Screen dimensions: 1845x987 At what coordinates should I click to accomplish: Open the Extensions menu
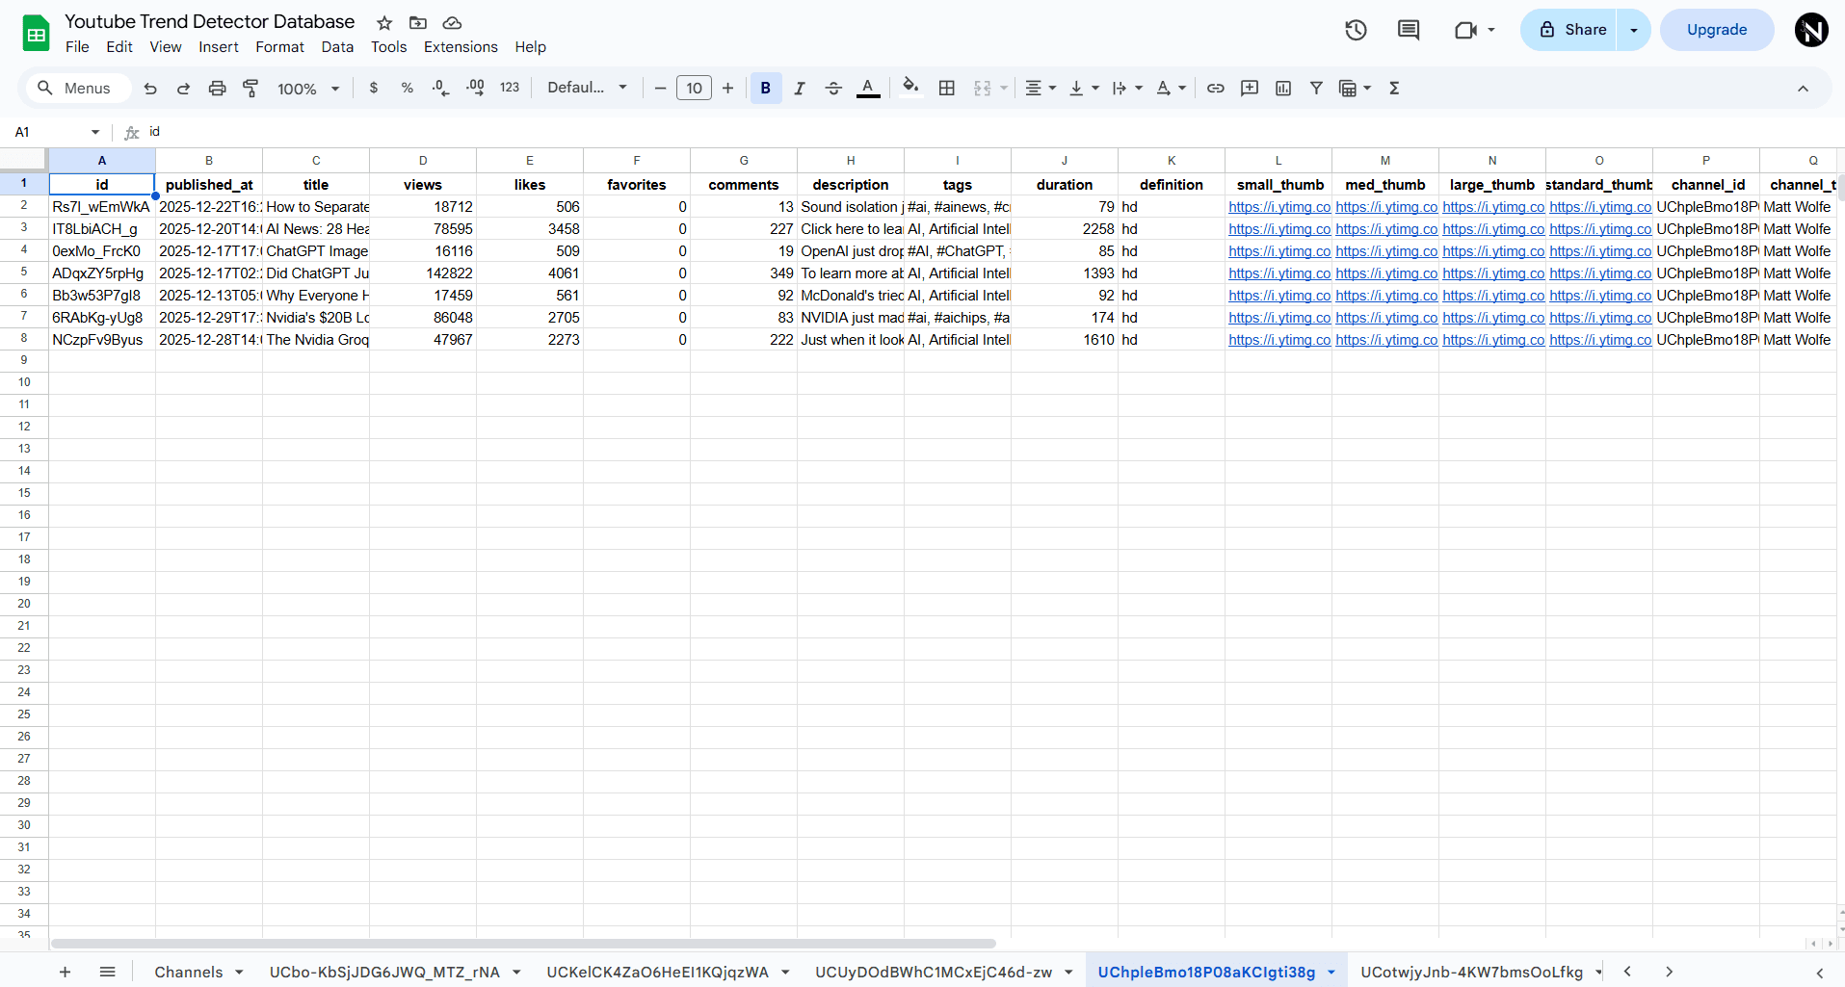pos(461,47)
